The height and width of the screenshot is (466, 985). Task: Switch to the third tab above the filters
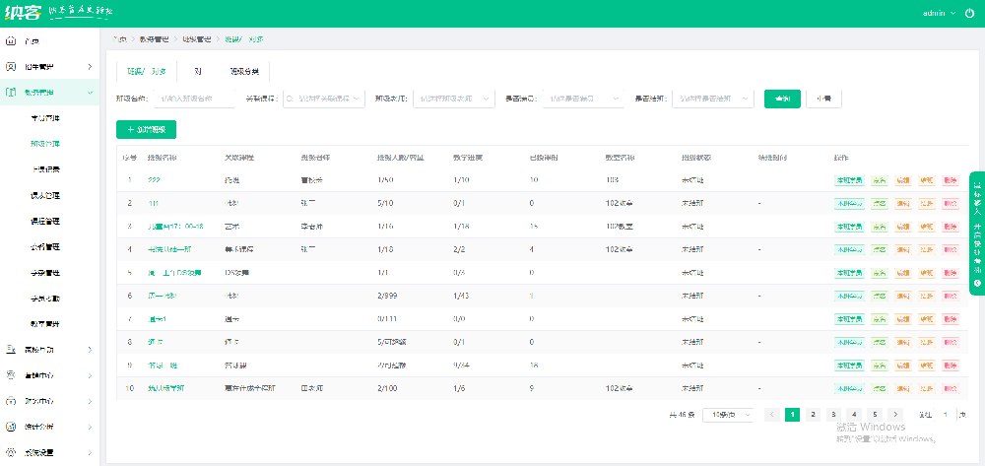point(243,72)
